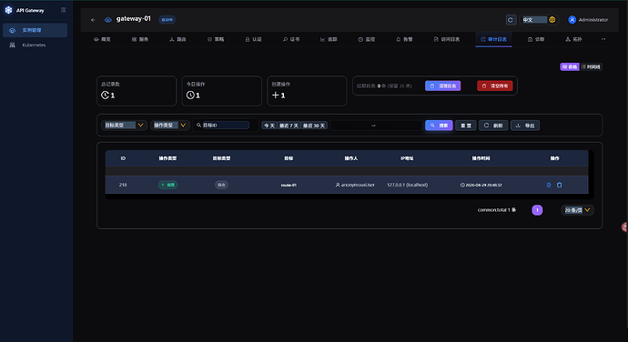Image resolution: width=628 pixels, height=342 pixels.
Task: Open the more tabs ellipsis menu
Action: pos(603,39)
